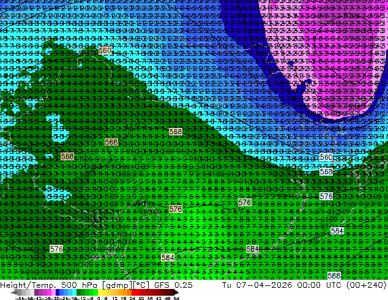This screenshot has width=388, height=300.
Task: Click the yellow swatch in temperature legend
Action: click(x=100, y=293)
